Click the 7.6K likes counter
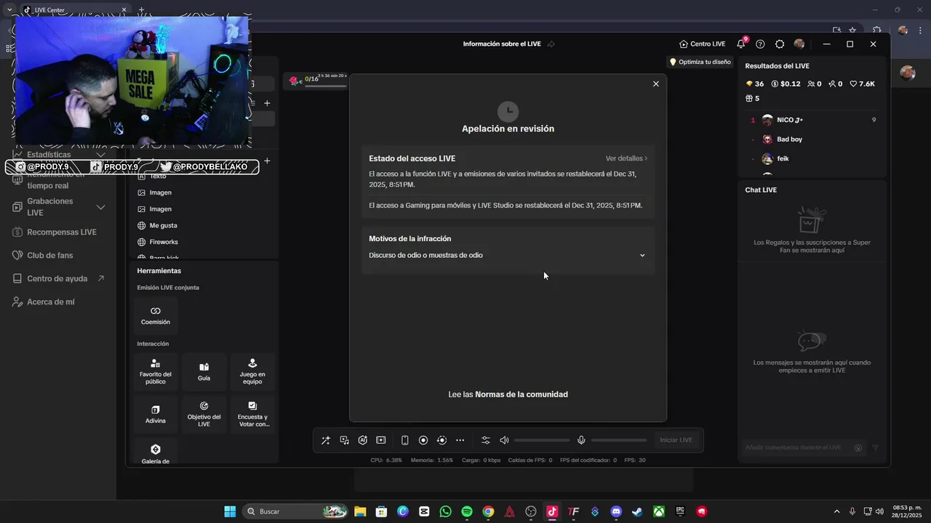931x523 pixels. 861,84
